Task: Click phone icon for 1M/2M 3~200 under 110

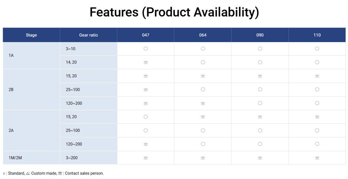Action: (317, 158)
